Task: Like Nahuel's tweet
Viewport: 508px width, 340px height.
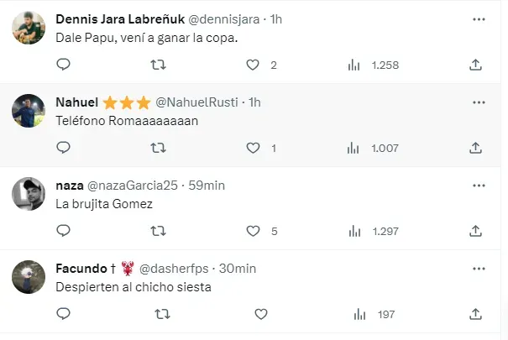Action: [253, 148]
